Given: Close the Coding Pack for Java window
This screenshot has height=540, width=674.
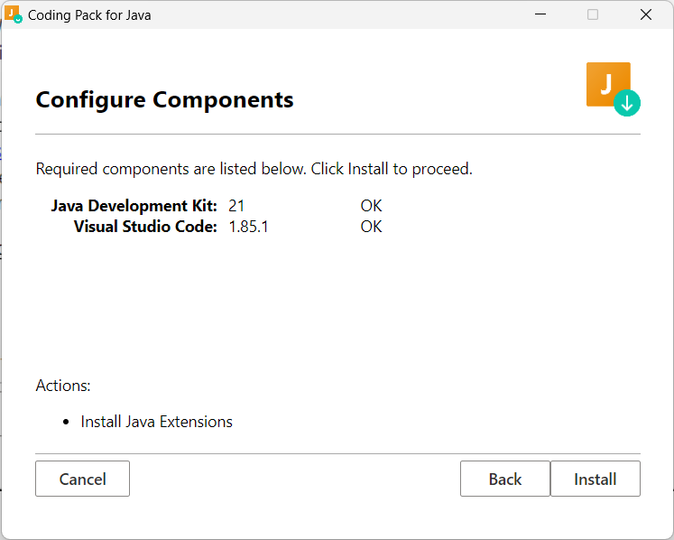Looking at the screenshot, I should click(x=646, y=14).
